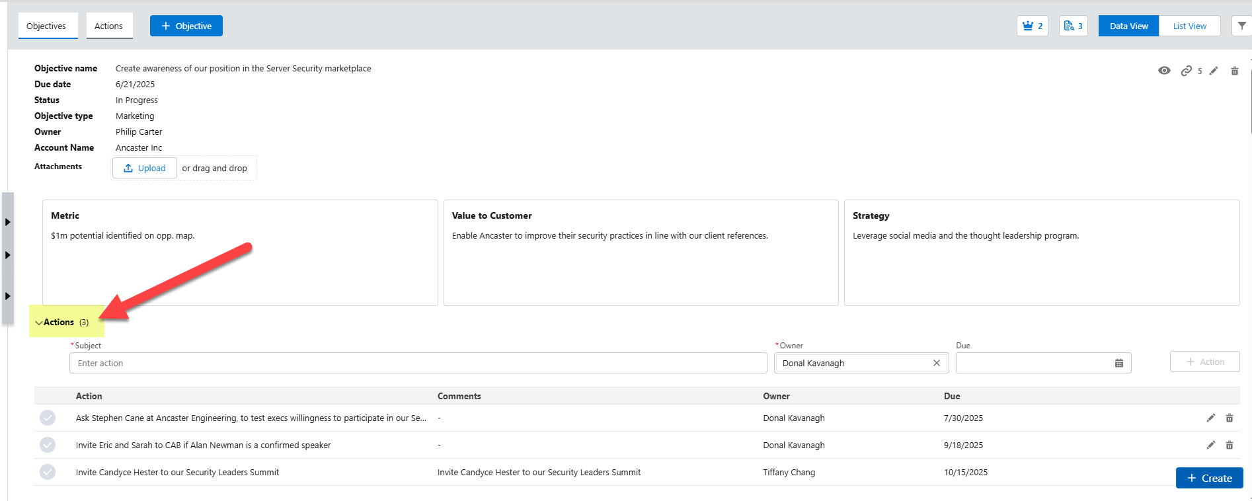Mark Invite Eric and Sarah action complete
1252x501 pixels.
pyautogui.click(x=48, y=445)
